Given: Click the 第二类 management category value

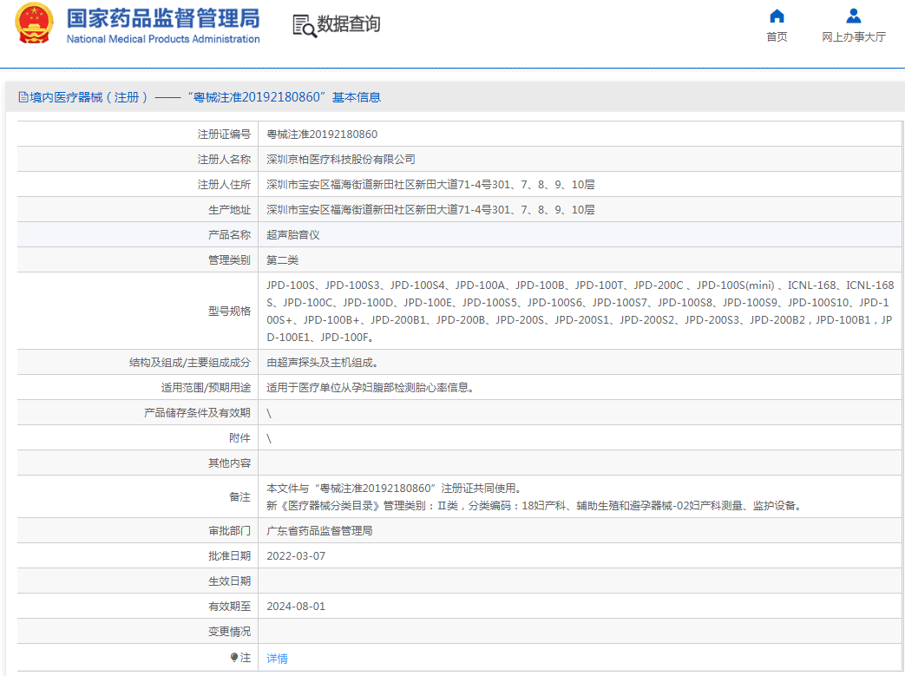Looking at the screenshot, I should point(282,259).
